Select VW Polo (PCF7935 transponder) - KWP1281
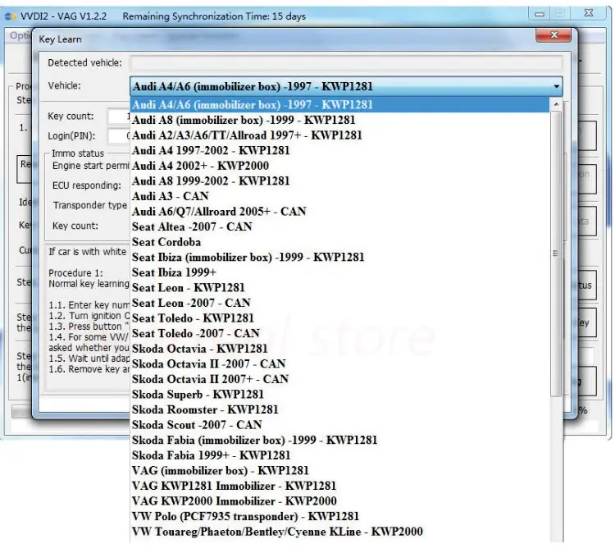Viewport: 615px width, 553px height. pos(340,517)
